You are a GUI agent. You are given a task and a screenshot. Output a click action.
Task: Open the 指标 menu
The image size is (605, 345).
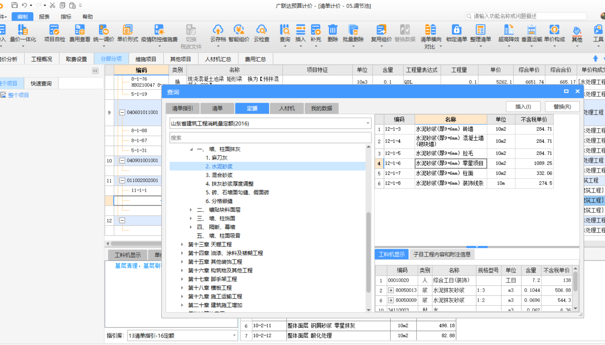(x=66, y=17)
